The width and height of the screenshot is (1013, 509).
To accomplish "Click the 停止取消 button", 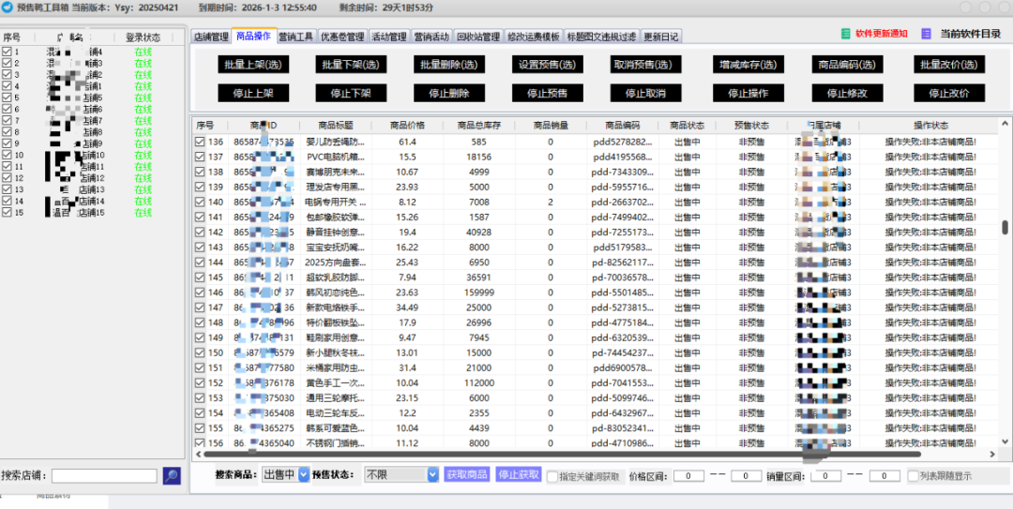I will tap(646, 93).
